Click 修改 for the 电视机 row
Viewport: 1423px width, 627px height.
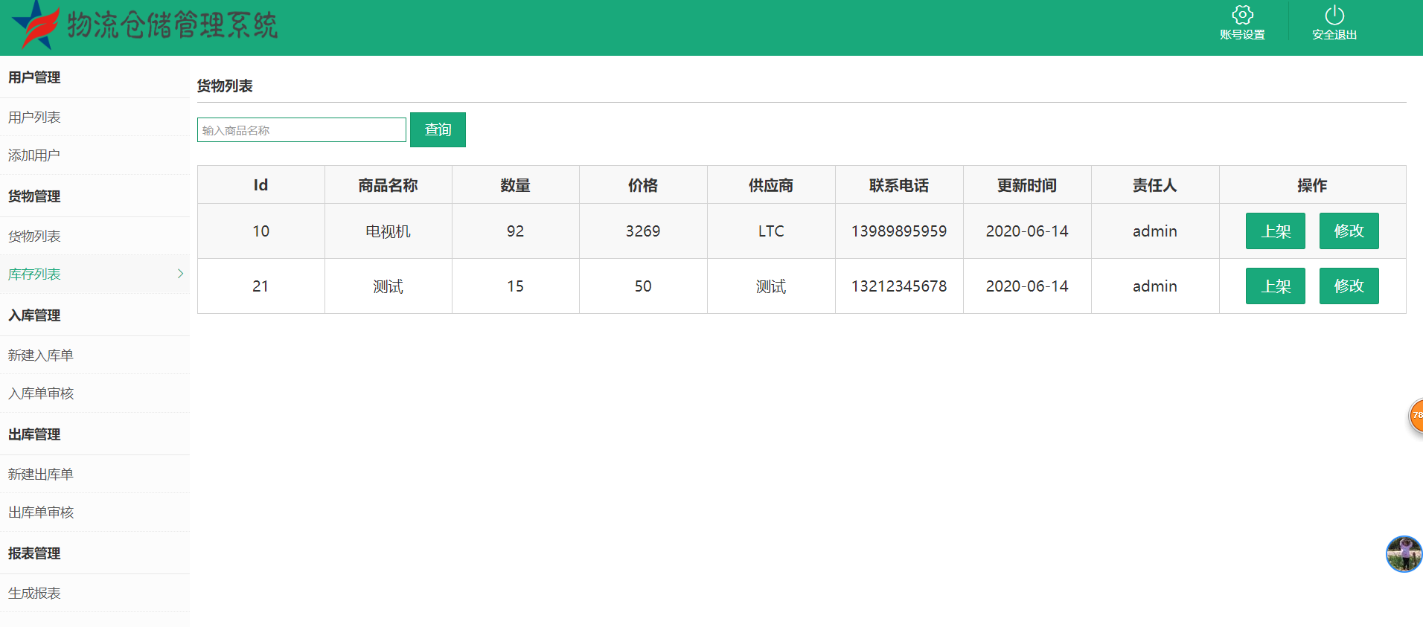[x=1349, y=231]
